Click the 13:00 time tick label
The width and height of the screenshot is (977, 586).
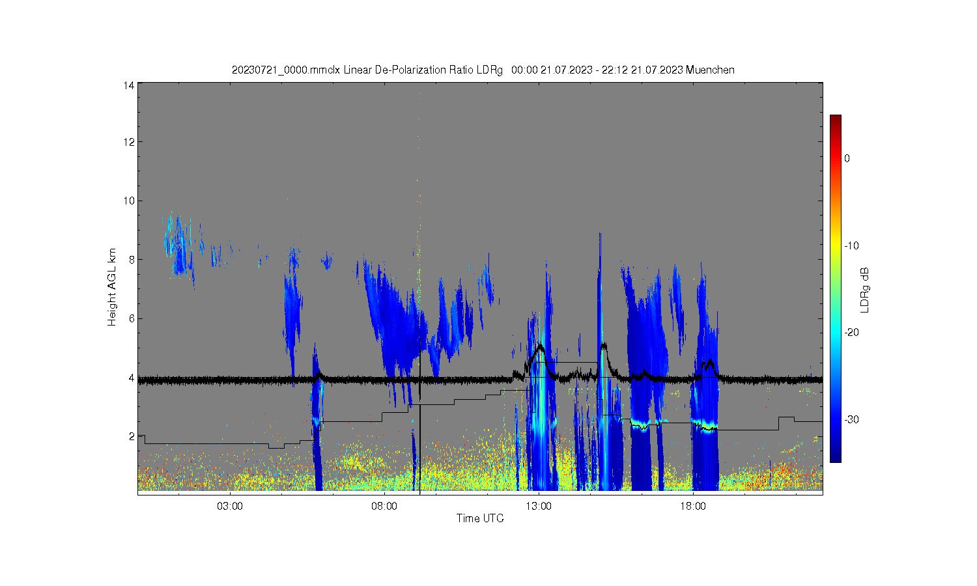(539, 506)
